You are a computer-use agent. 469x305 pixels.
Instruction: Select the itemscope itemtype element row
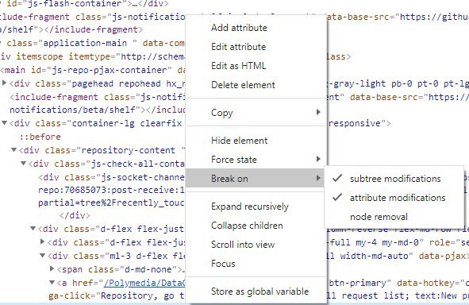click(92, 57)
